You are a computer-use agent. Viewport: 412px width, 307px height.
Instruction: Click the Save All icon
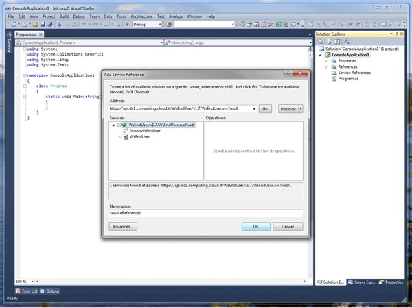click(50, 25)
